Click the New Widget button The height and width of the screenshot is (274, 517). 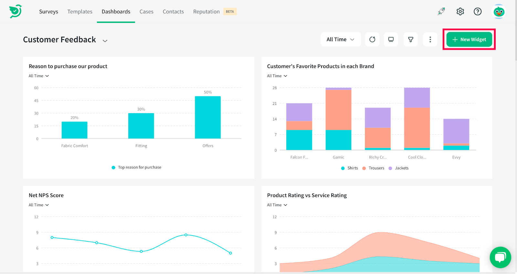pos(469,39)
